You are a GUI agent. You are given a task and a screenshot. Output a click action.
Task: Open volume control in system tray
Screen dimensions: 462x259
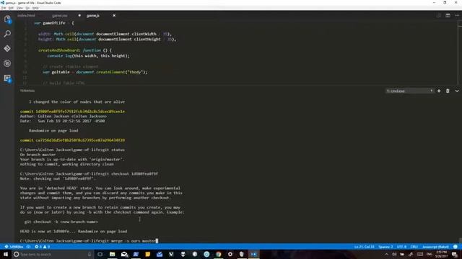point(394,254)
